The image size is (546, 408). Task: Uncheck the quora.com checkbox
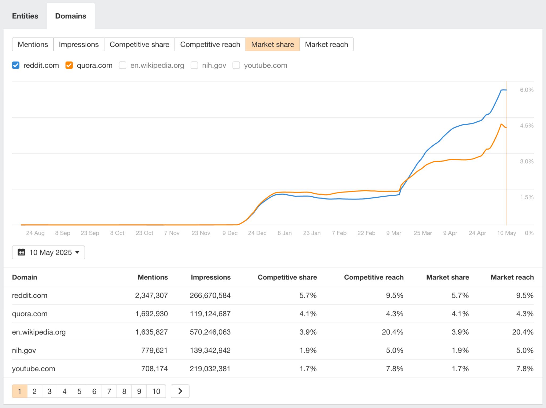click(x=69, y=65)
